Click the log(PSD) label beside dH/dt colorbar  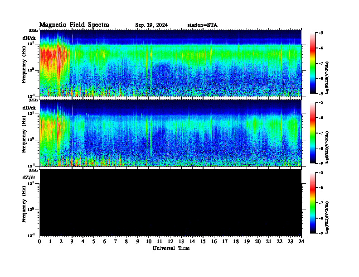pos(327,77)
